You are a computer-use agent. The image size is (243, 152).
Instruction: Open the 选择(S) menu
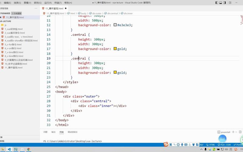click(17, 3)
